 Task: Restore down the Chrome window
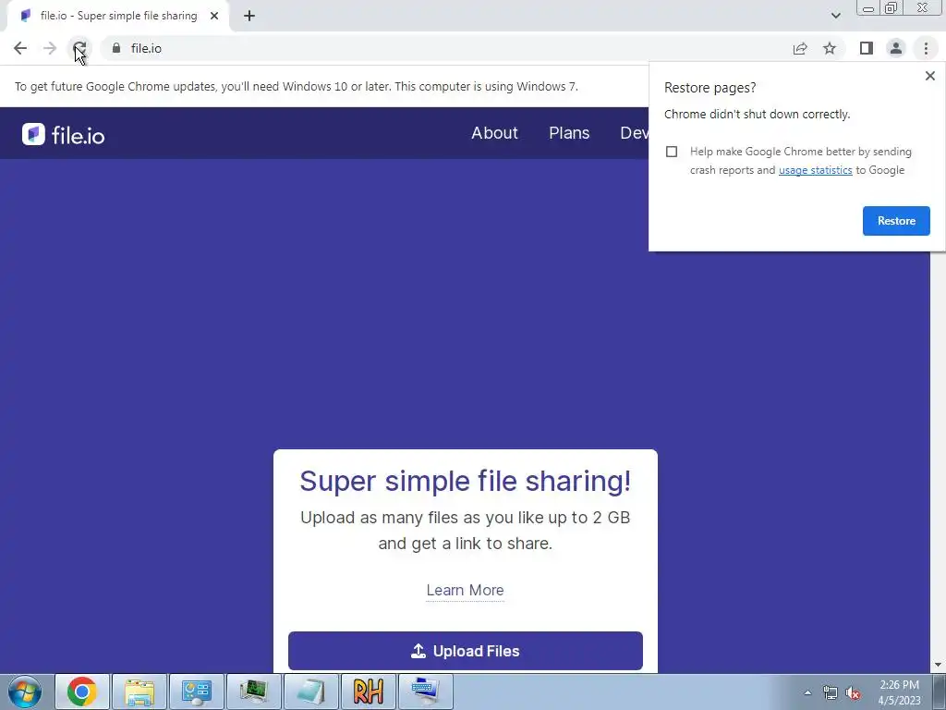click(x=891, y=7)
